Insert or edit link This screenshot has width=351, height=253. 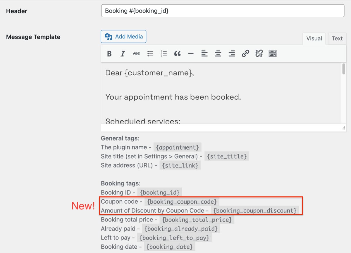click(x=245, y=53)
